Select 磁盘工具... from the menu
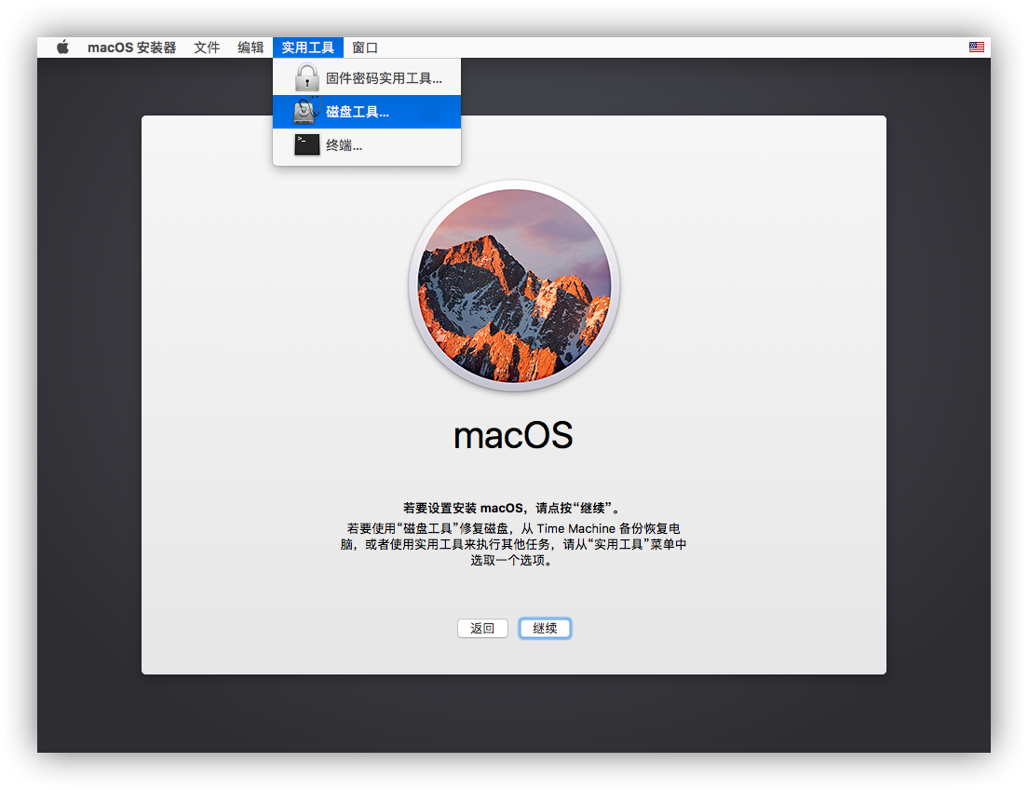The height and width of the screenshot is (790, 1028). (x=367, y=112)
